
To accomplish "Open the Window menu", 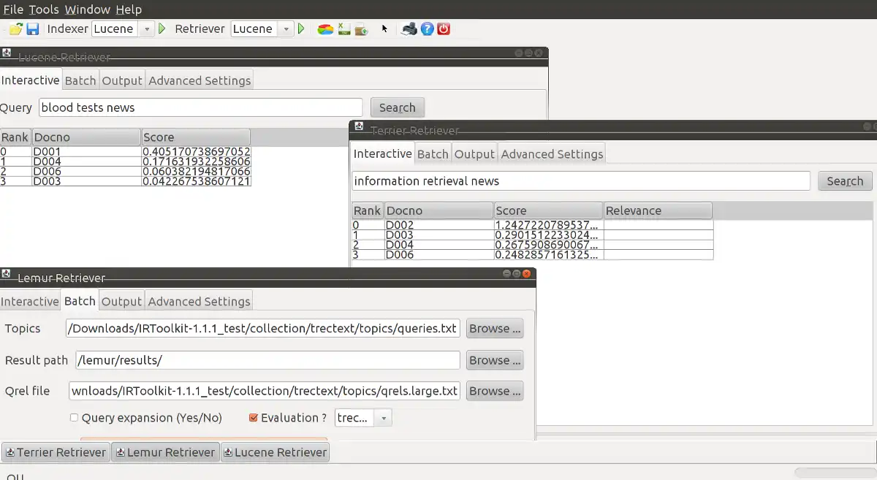I will point(87,9).
